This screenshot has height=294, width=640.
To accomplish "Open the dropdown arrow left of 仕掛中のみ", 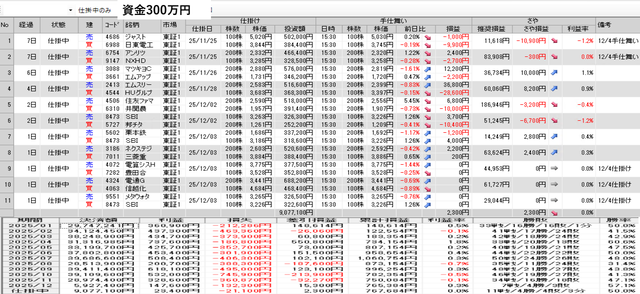I will coord(70,10).
